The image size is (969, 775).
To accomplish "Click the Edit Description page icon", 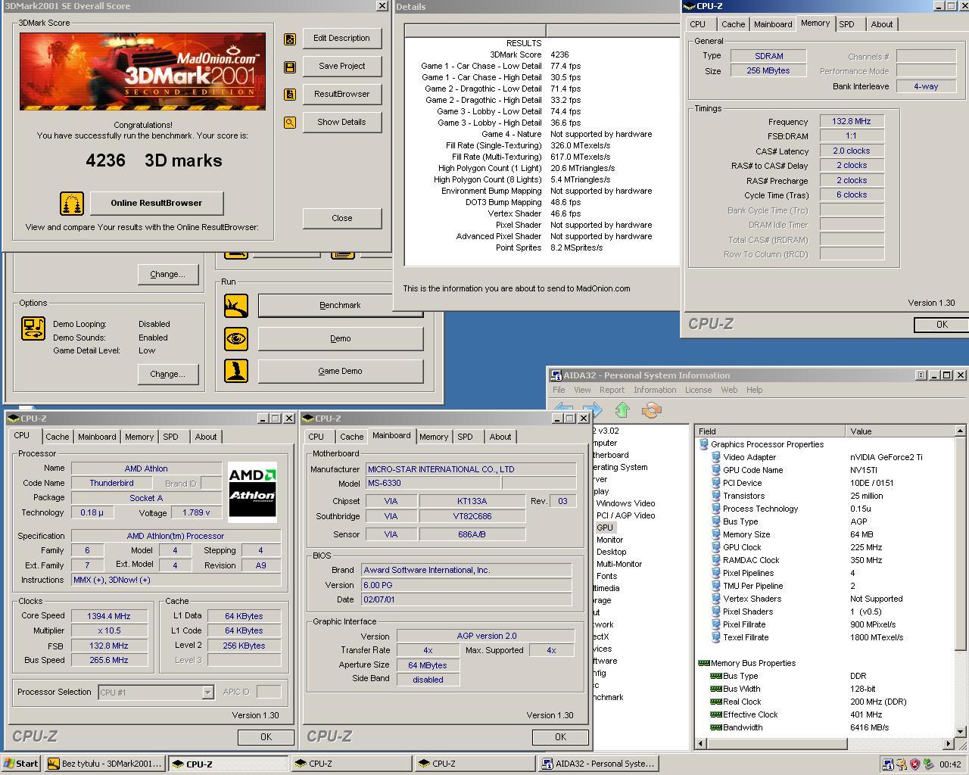I will [x=289, y=39].
